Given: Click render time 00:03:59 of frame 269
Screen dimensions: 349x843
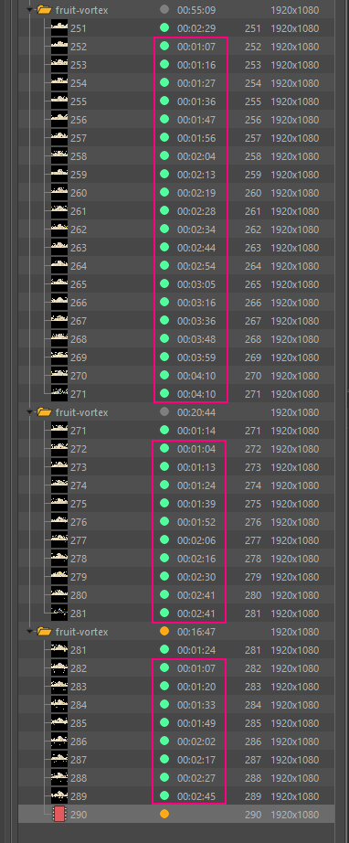Looking at the screenshot, I should coord(196,357).
